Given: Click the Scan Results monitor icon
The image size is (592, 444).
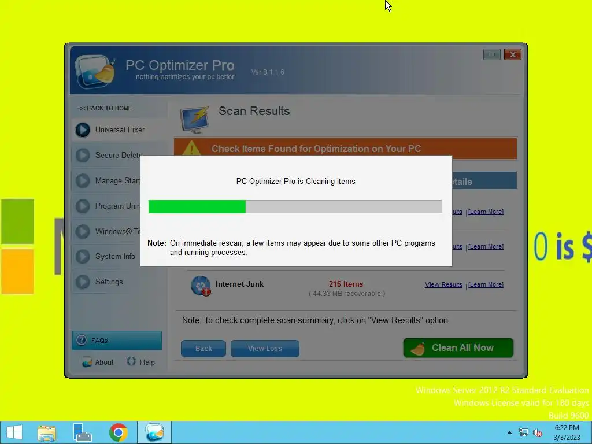Looking at the screenshot, I should coord(194,120).
